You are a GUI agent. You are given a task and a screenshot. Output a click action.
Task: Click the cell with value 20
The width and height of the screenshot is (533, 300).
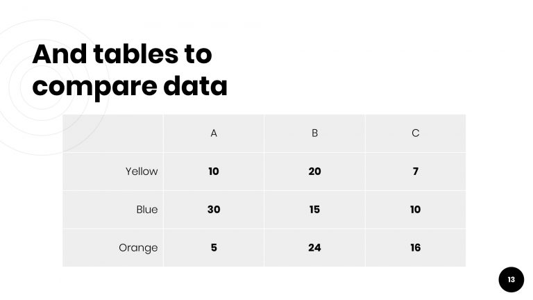click(x=314, y=172)
